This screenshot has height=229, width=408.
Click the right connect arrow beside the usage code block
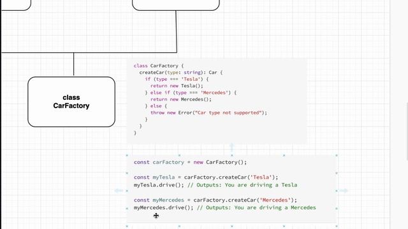pyautogui.click(x=344, y=191)
